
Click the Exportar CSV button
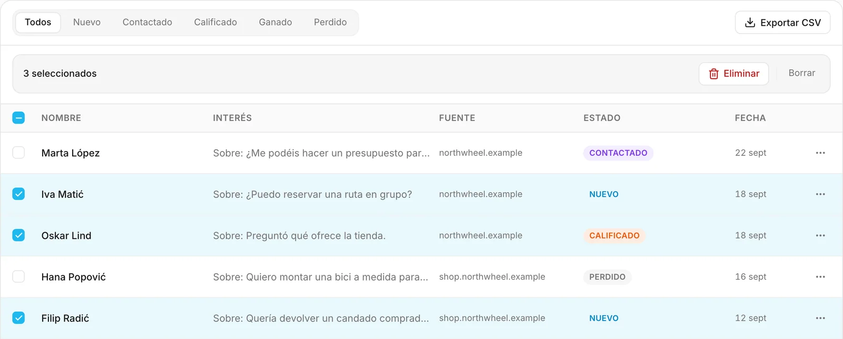782,23
